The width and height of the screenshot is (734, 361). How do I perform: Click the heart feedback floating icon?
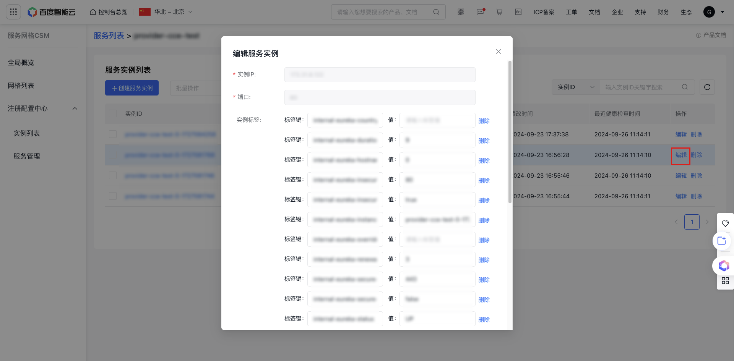pos(725,223)
